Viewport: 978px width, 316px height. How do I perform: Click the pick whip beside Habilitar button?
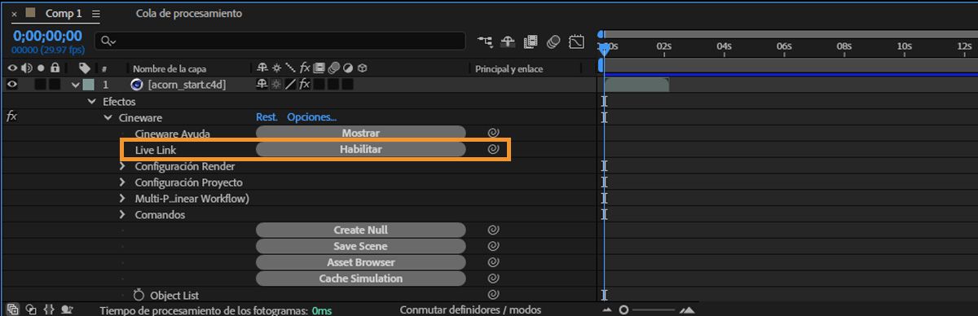(x=492, y=149)
